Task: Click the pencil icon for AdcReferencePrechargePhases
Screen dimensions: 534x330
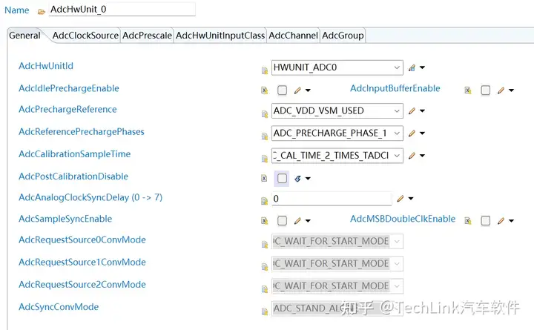Action: pos(412,133)
